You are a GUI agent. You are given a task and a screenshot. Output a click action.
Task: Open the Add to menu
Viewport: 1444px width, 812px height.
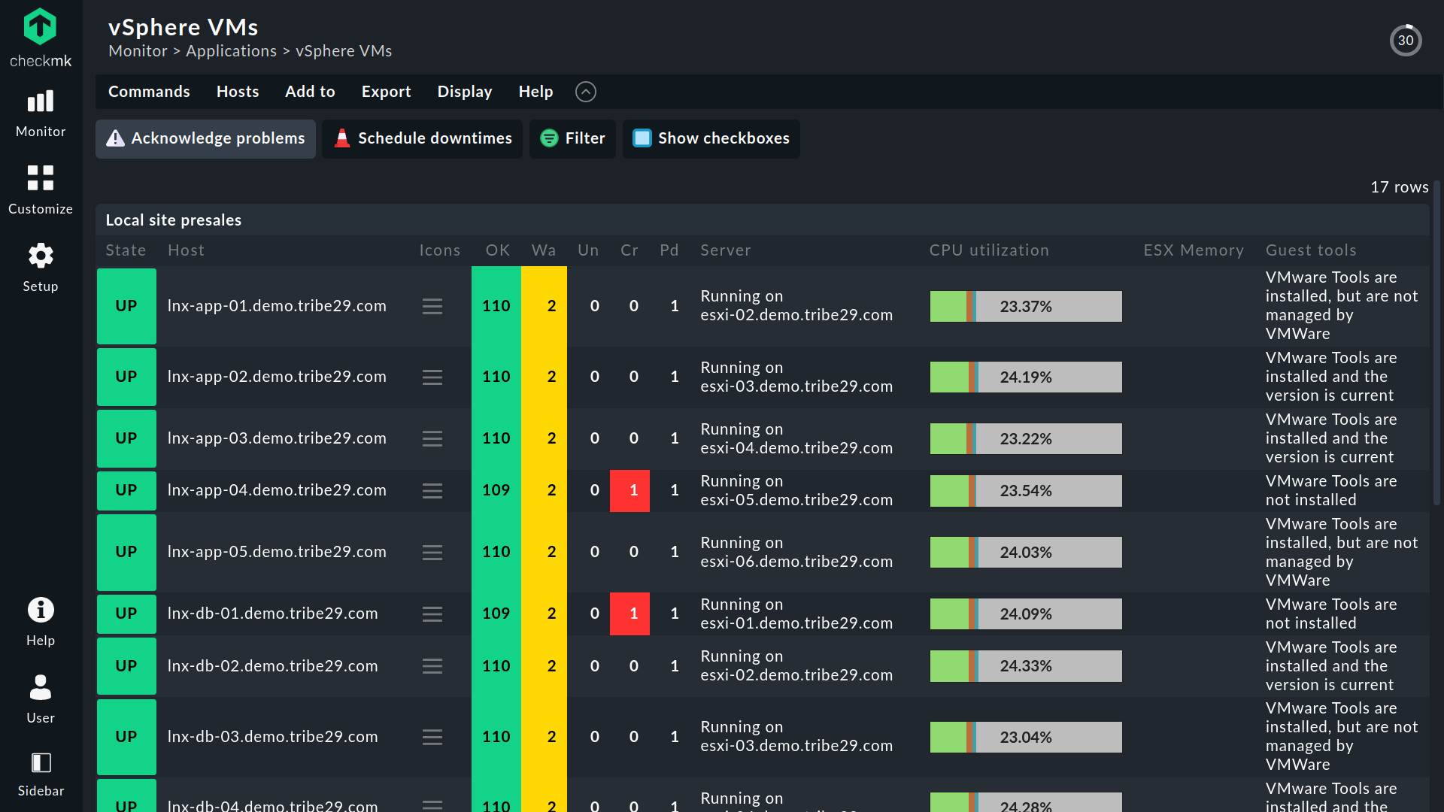click(310, 92)
